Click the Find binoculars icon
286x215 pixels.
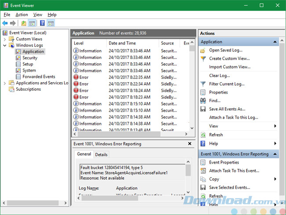point(203,101)
